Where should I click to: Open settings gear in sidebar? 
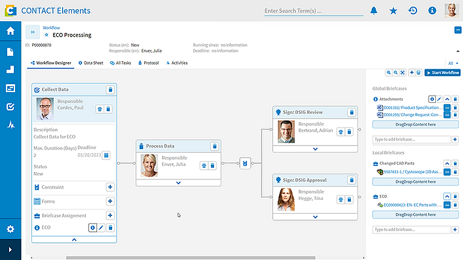[10, 229]
